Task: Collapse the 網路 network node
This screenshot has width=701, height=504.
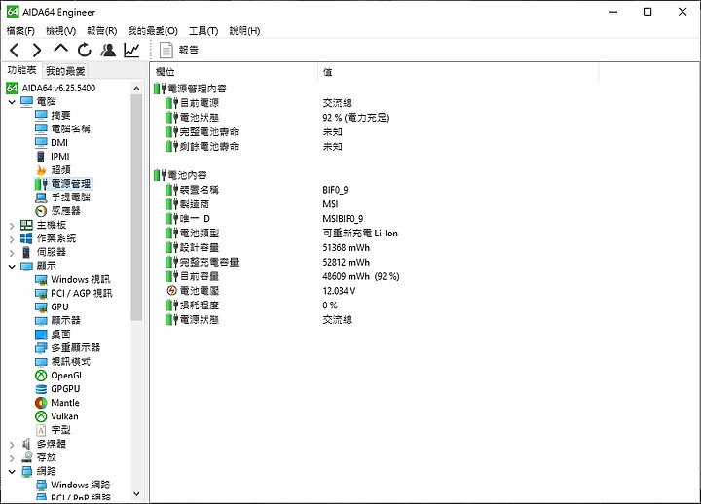Action: pos(12,471)
